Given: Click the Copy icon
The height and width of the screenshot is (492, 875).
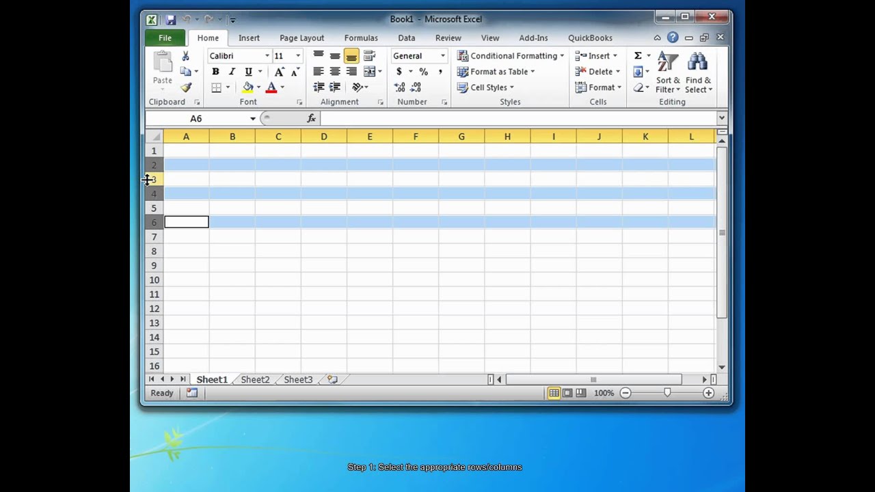Looking at the screenshot, I should tap(185, 72).
